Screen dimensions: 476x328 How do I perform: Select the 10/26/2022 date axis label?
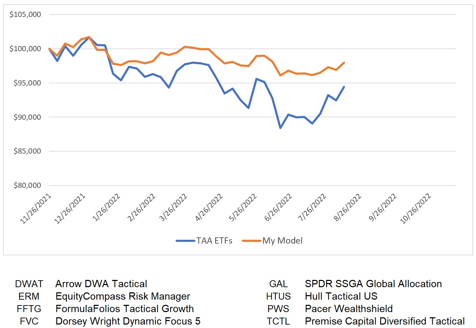tap(416, 209)
